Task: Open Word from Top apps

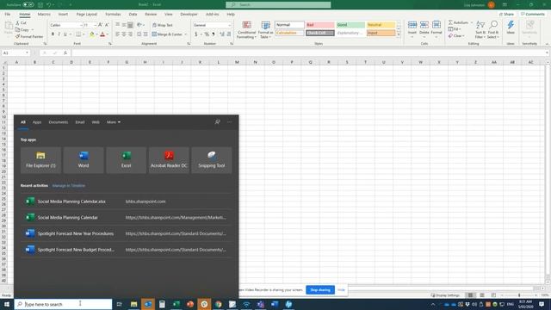Action: [x=84, y=160]
